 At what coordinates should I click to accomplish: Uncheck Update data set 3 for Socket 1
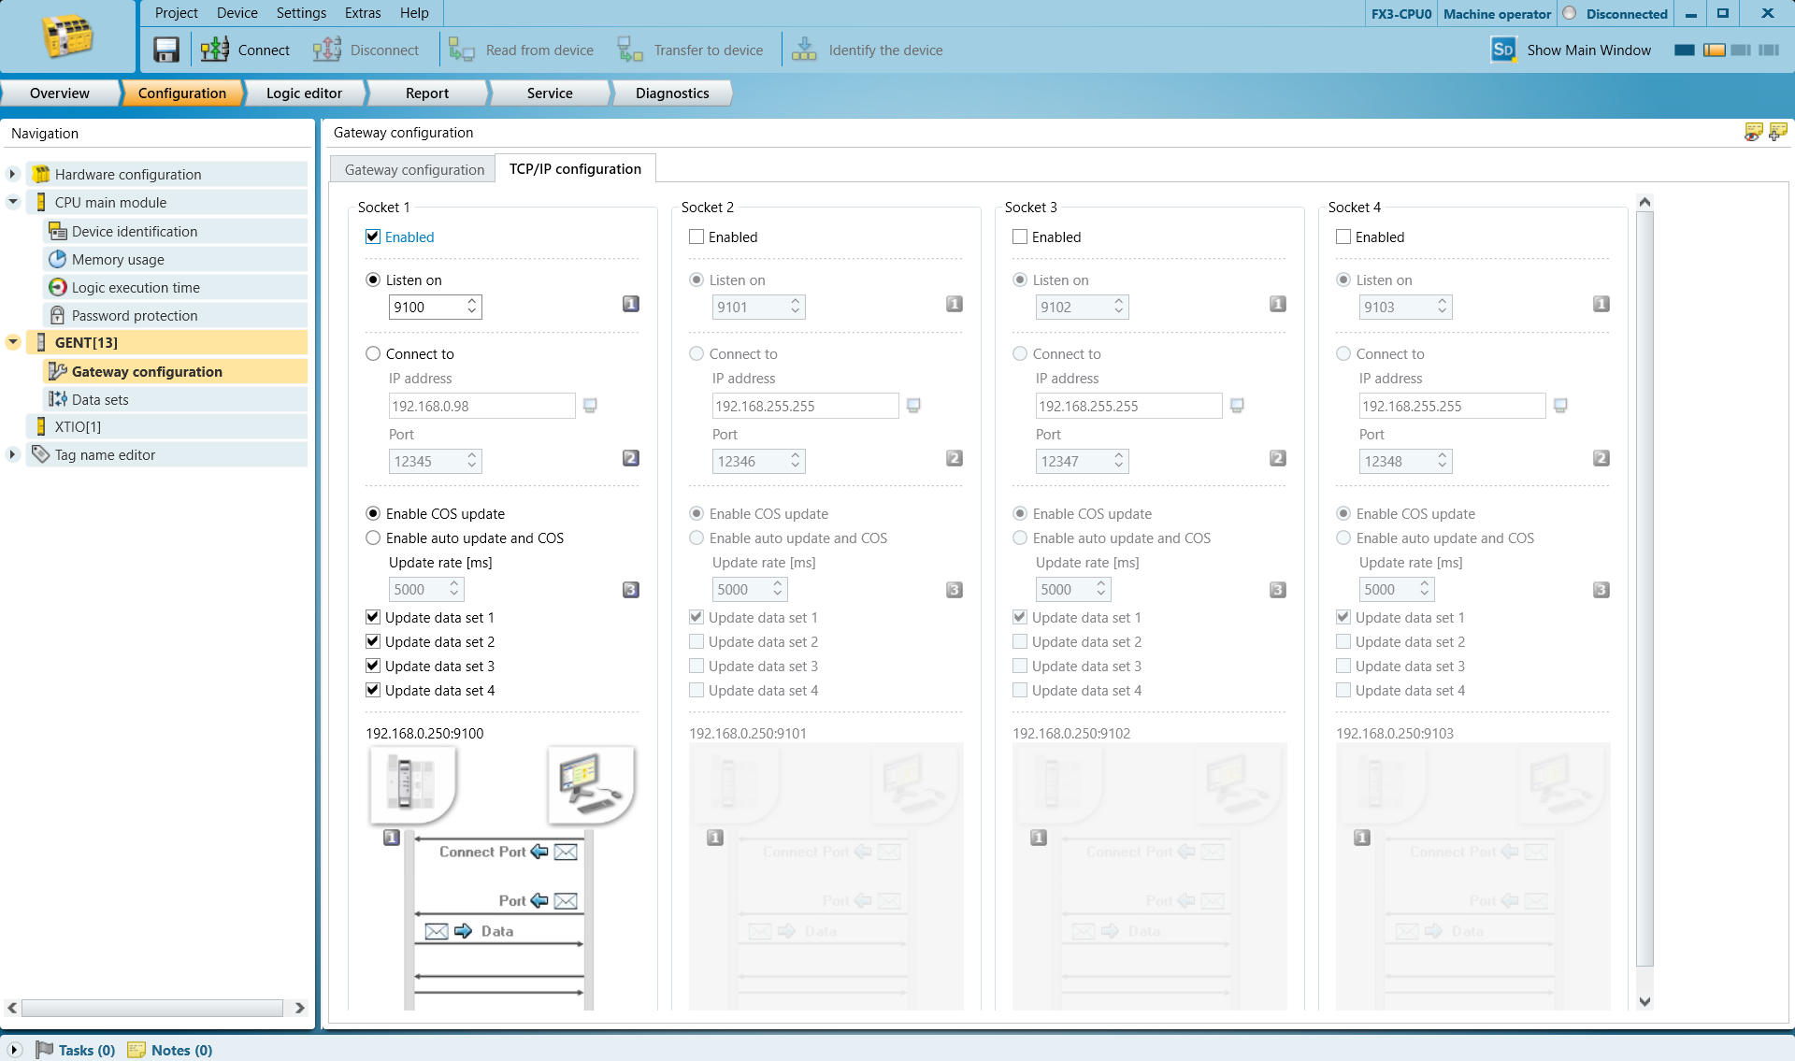point(373,666)
